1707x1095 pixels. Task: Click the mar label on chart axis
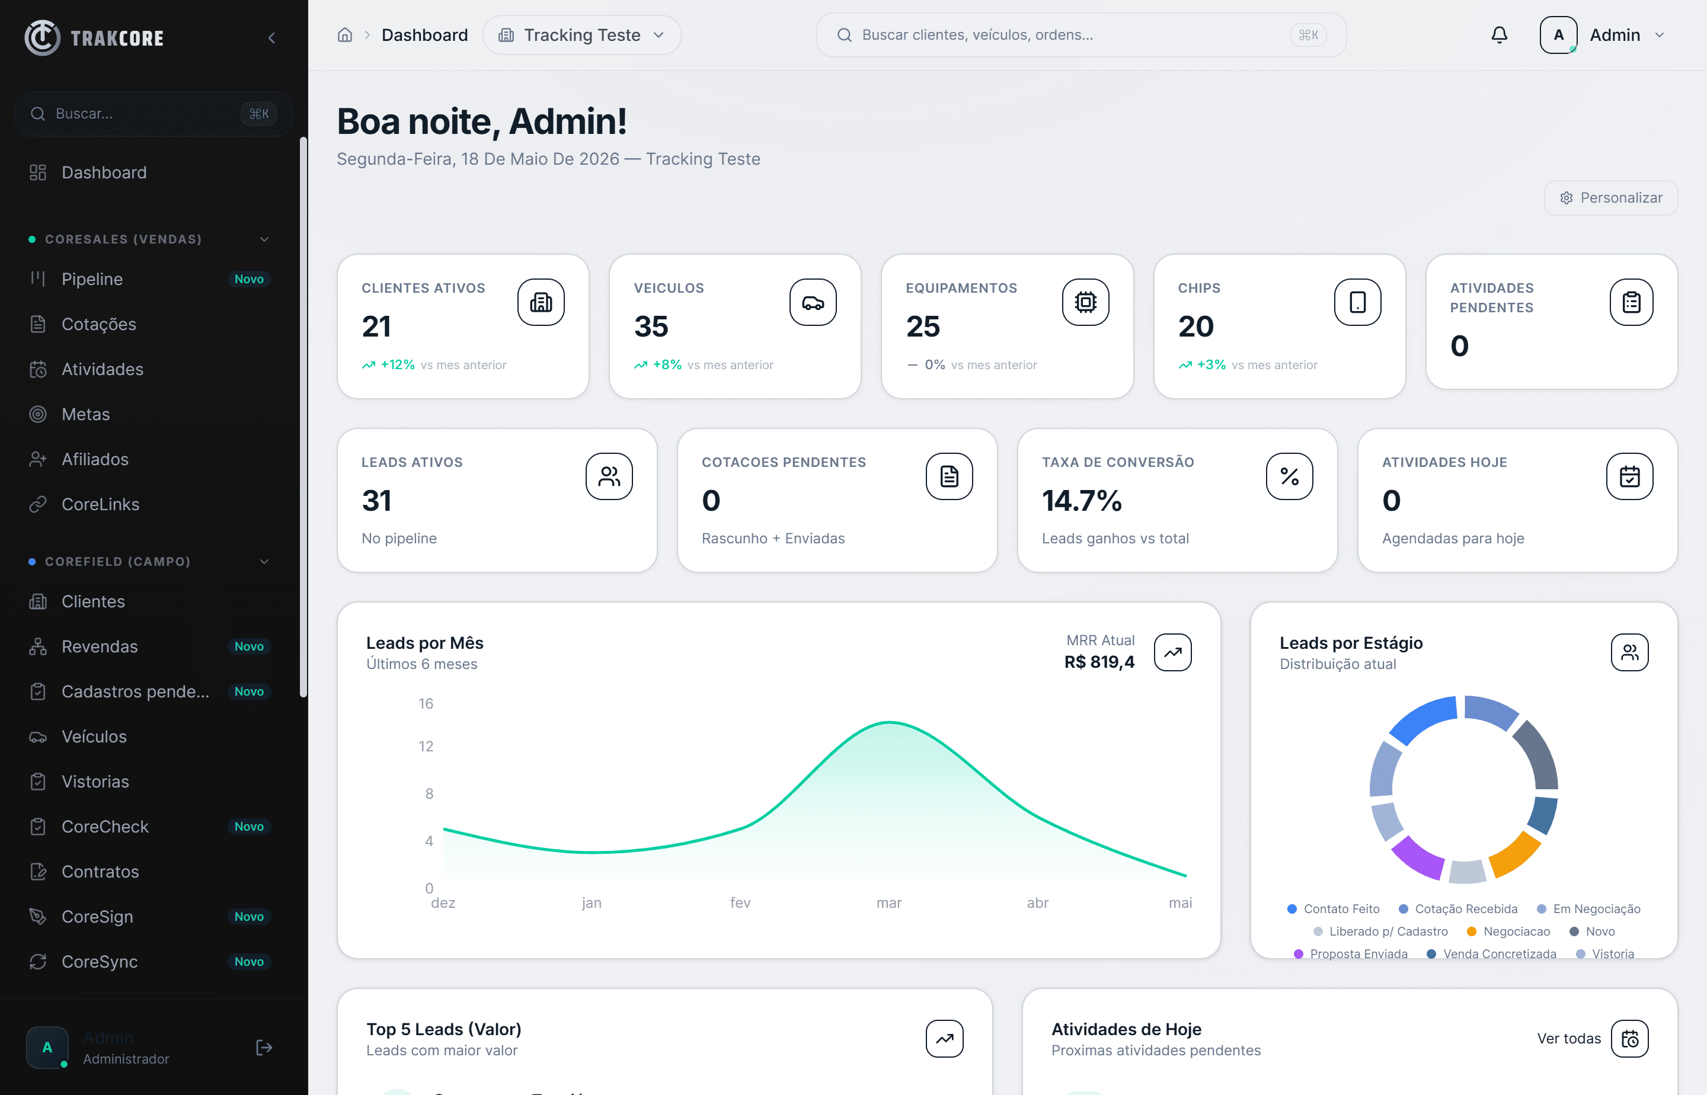(888, 903)
